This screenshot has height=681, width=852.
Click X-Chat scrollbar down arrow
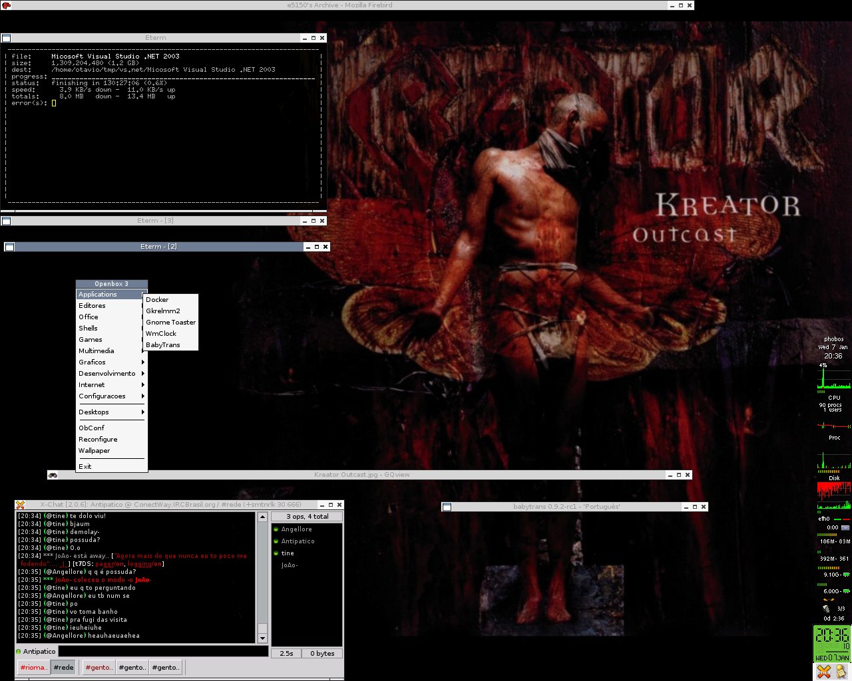tap(262, 638)
